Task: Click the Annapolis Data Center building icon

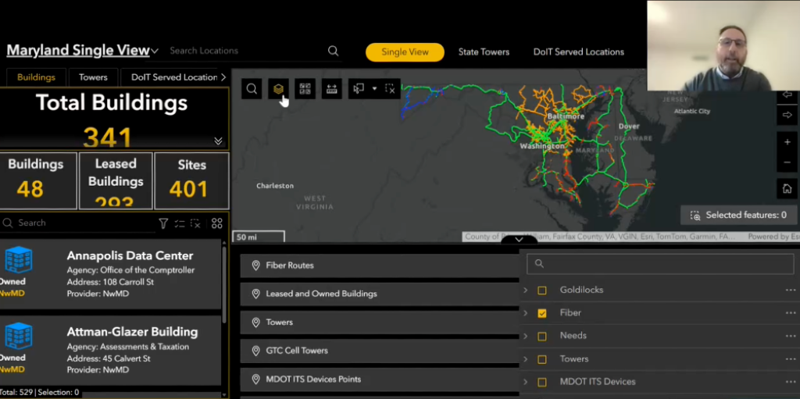Action: tap(19, 260)
